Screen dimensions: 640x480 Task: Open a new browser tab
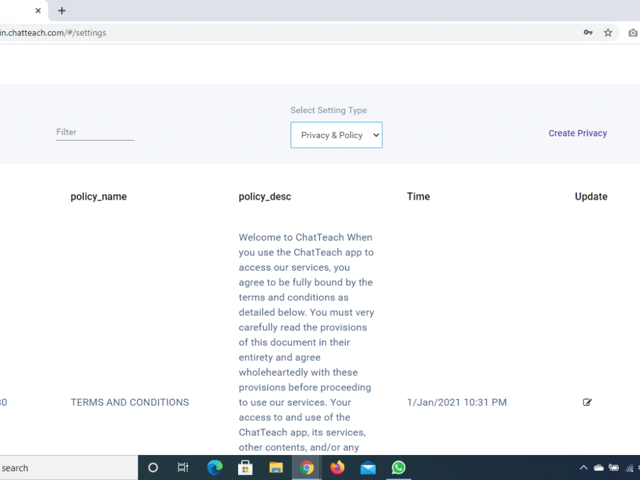[x=61, y=10]
